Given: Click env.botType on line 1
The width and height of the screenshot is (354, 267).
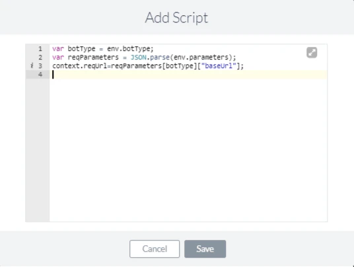Looking at the screenshot, I should coord(129,49).
